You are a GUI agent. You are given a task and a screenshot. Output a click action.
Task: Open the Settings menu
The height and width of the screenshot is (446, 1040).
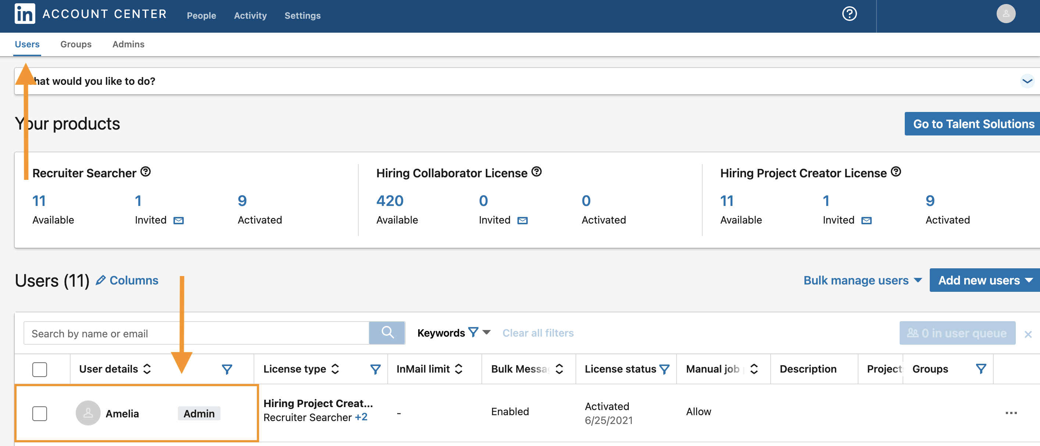302,15
